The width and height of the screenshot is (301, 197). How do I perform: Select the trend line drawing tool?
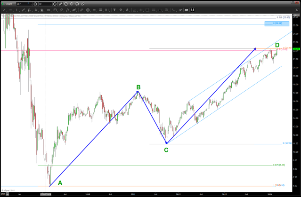point(4,10)
